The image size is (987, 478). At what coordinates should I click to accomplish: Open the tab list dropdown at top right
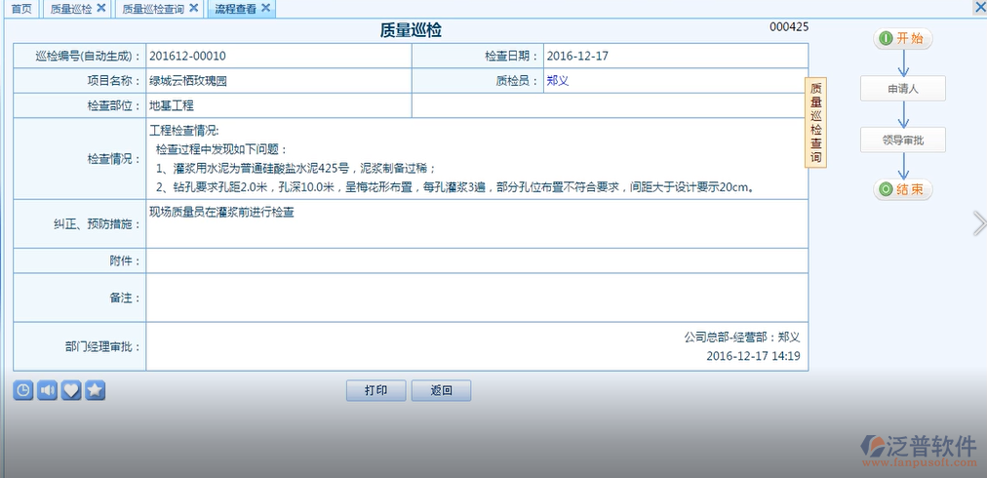[979, 8]
